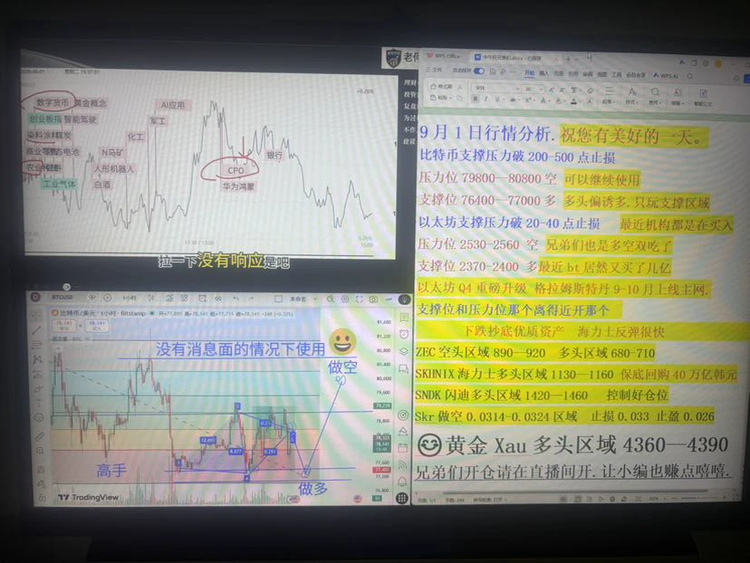Select the text T drawing tool
The height and width of the screenshot is (563, 750).
(38, 403)
